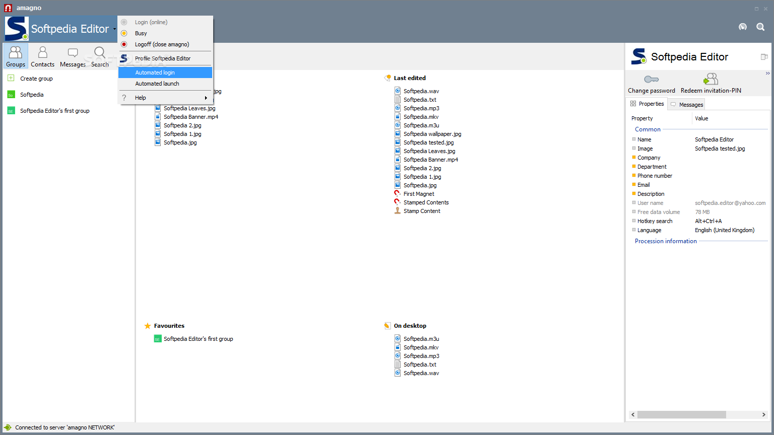
Task: Expand the toolbar overflow chevron in profile panel
Action: tap(767, 74)
